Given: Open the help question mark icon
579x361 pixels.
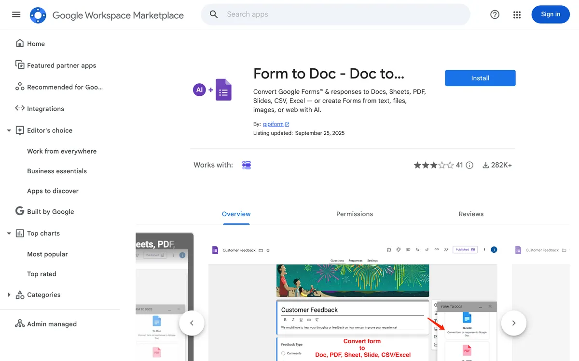Looking at the screenshot, I should (495, 14).
